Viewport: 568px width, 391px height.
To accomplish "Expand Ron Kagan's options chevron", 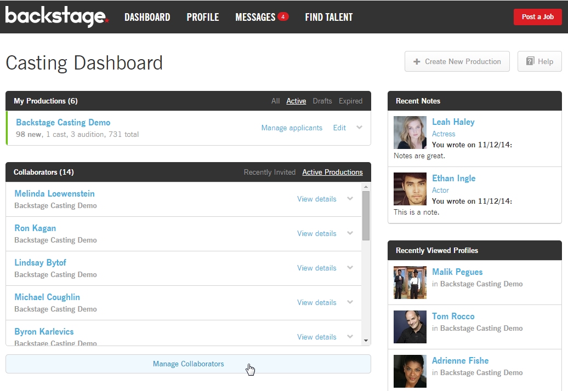I will [350, 233].
